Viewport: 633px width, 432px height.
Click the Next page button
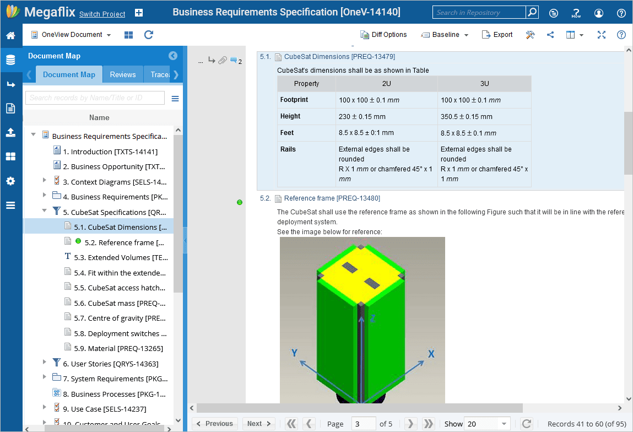tap(258, 424)
